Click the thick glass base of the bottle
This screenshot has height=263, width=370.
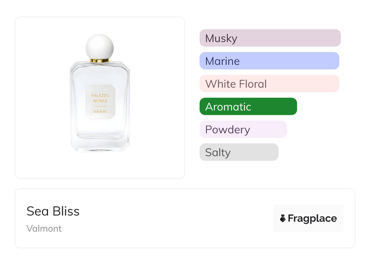click(x=100, y=145)
